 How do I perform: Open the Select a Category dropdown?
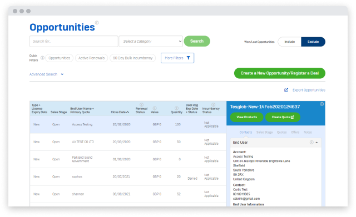click(x=151, y=41)
